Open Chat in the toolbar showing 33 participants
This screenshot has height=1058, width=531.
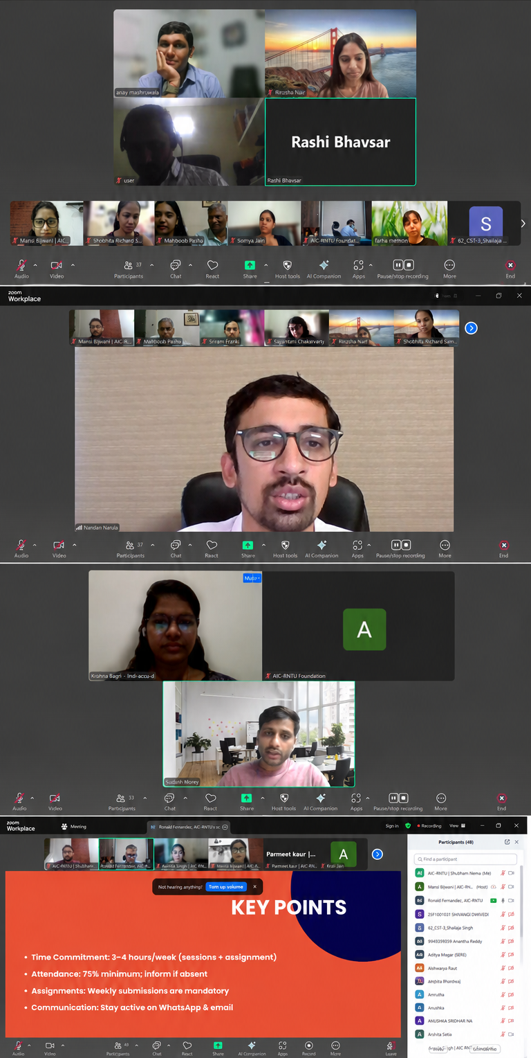[169, 801]
